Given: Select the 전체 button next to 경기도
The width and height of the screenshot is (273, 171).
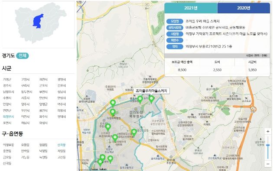Looking at the screenshot, I should coord(23,56).
